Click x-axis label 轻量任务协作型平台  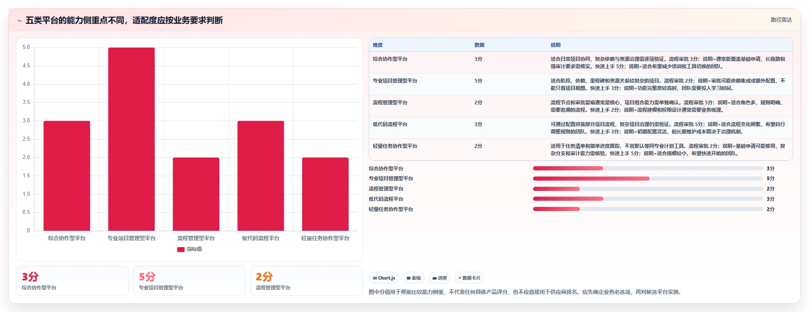325,238
